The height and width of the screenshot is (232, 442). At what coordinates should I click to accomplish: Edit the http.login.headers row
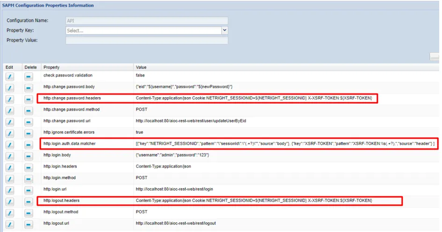10,168
